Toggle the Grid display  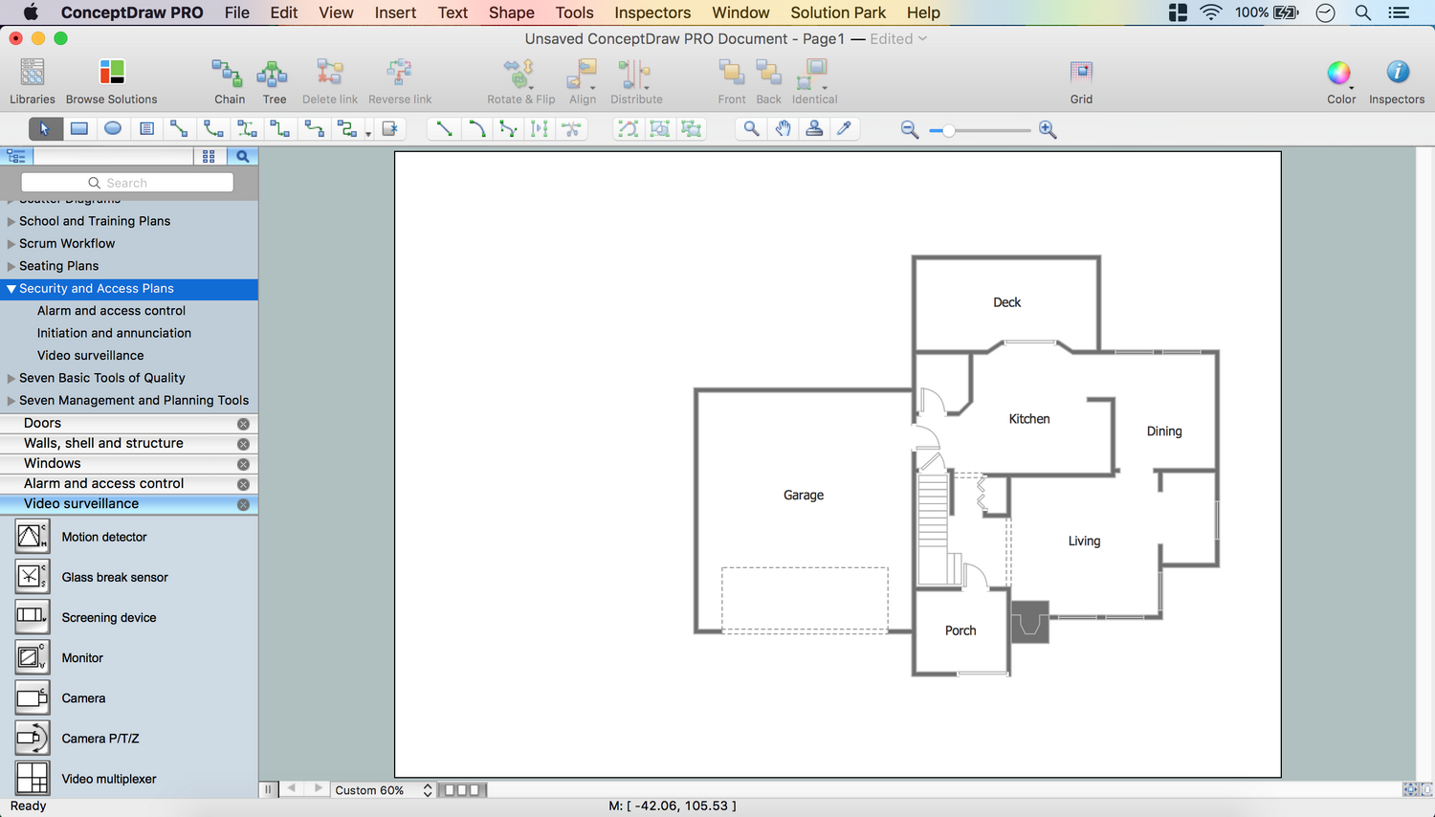[1081, 74]
